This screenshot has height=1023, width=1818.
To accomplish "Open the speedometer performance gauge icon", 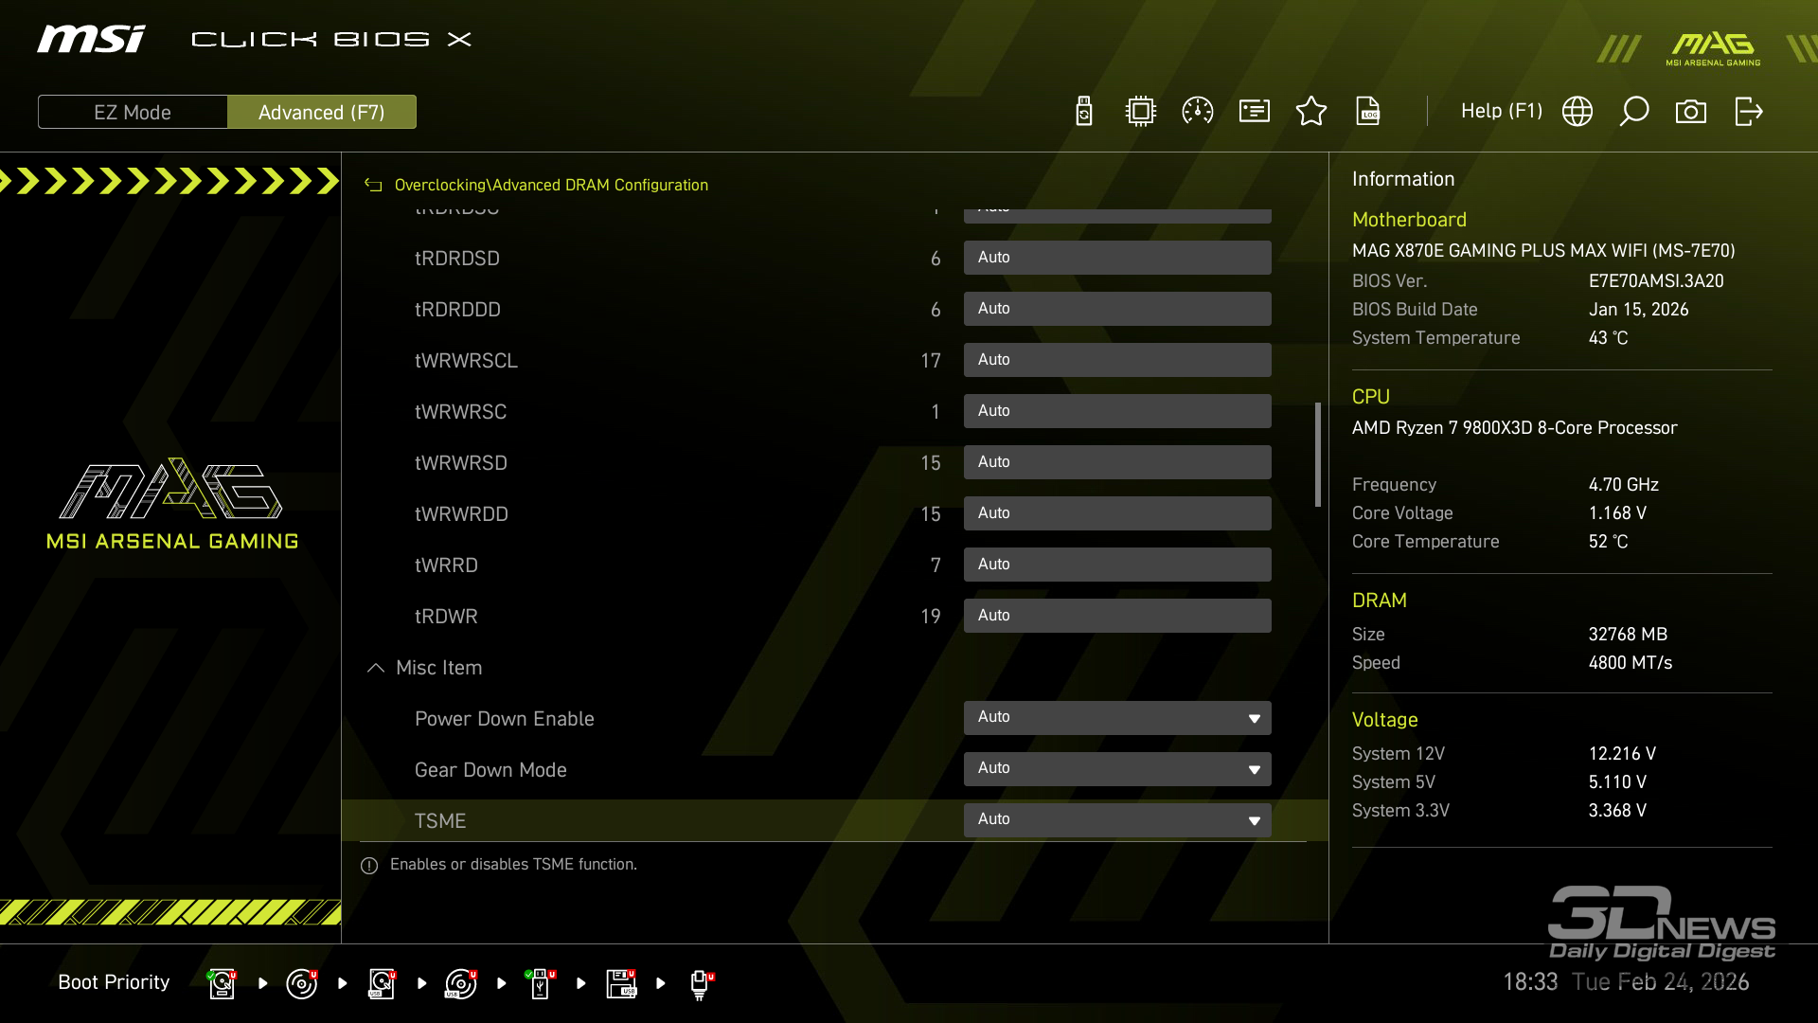I will click(1198, 112).
